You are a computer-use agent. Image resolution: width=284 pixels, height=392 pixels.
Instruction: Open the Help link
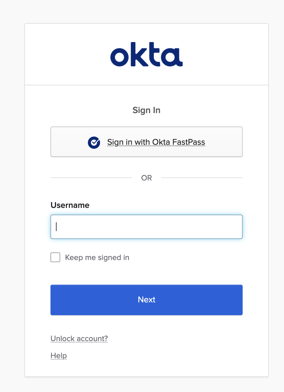[x=59, y=356]
